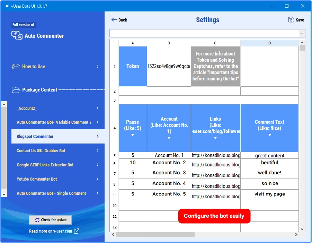Click the Package Content folder icon
This screenshot has width=312, height=243.
point(16,90)
